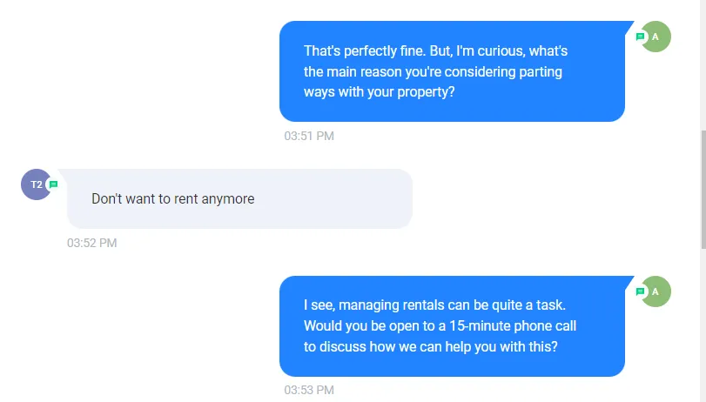Click the 03:52 PM timestamp
Screen dimensions: 706x402
click(92, 243)
